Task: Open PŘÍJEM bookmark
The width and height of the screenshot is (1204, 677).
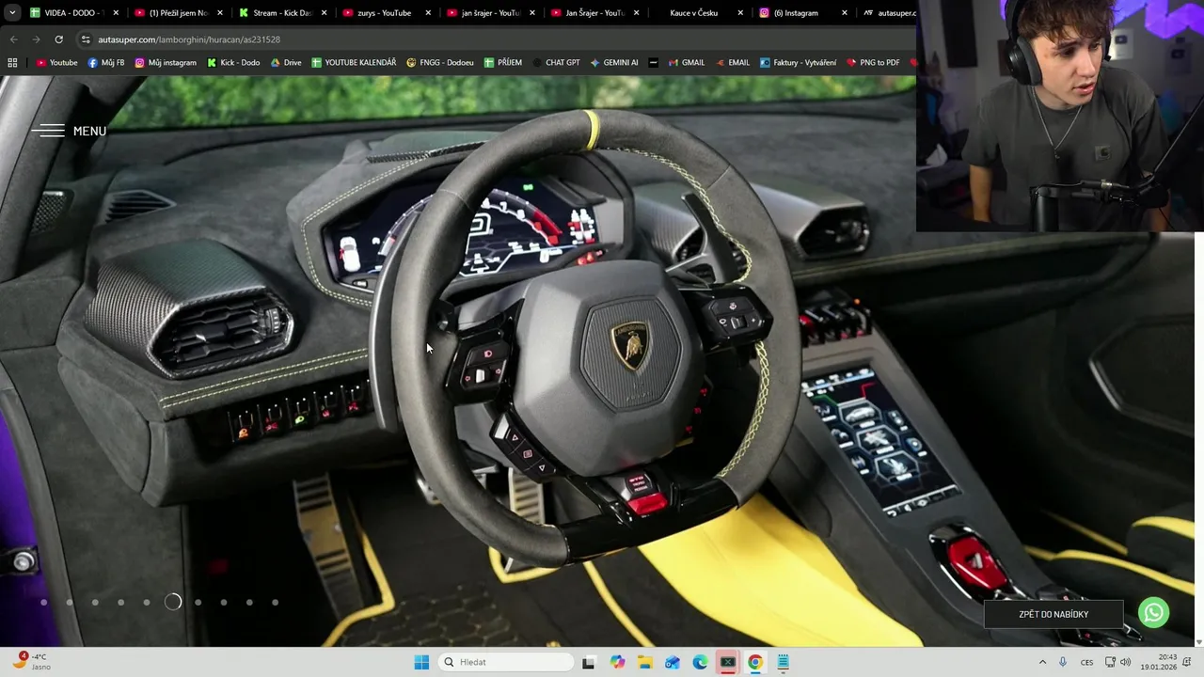Action: tap(503, 63)
